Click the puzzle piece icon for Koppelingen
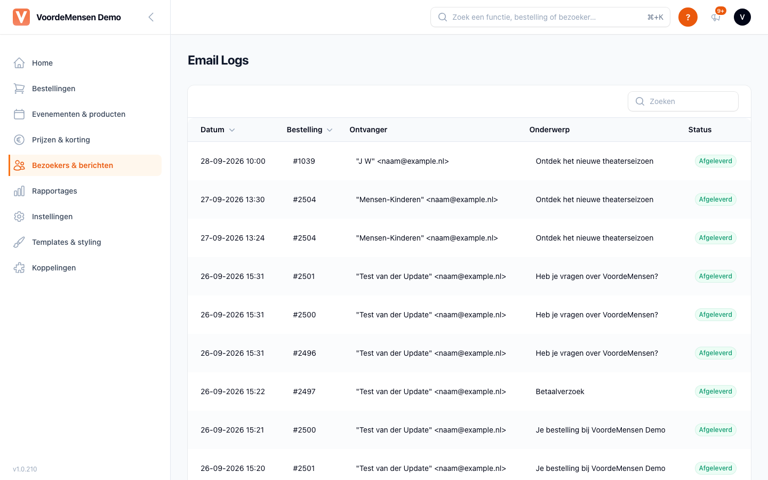The width and height of the screenshot is (768, 480). click(x=19, y=268)
